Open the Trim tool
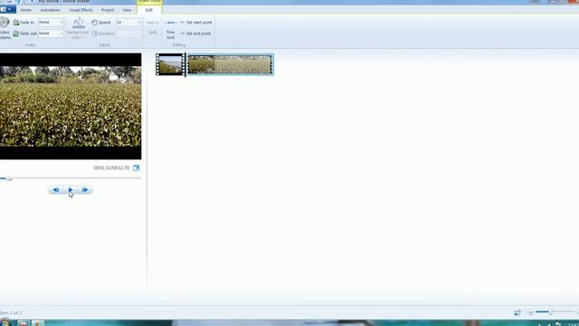Screen dimensions: 579x326 click(x=170, y=29)
